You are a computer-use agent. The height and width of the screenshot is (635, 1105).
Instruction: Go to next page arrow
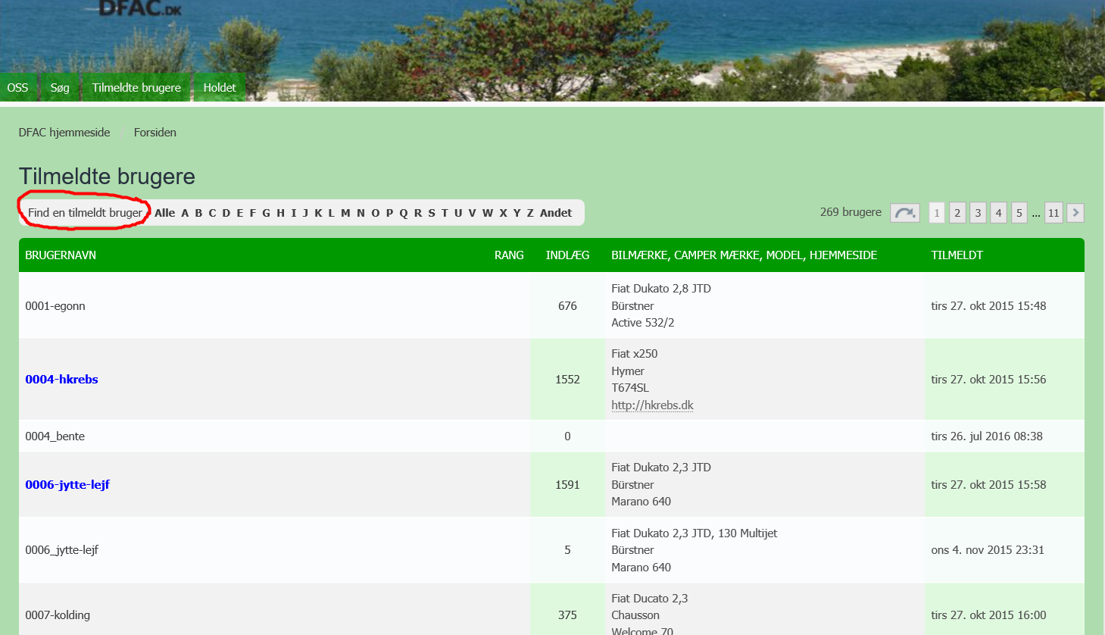[1075, 213]
